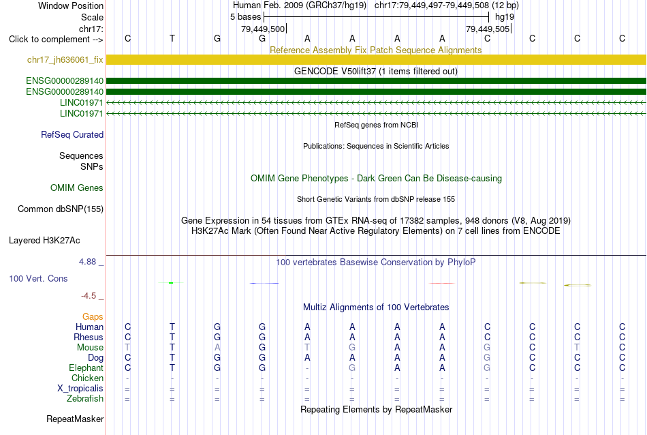Select the Dog alignment row label

pyautogui.click(x=95, y=358)
